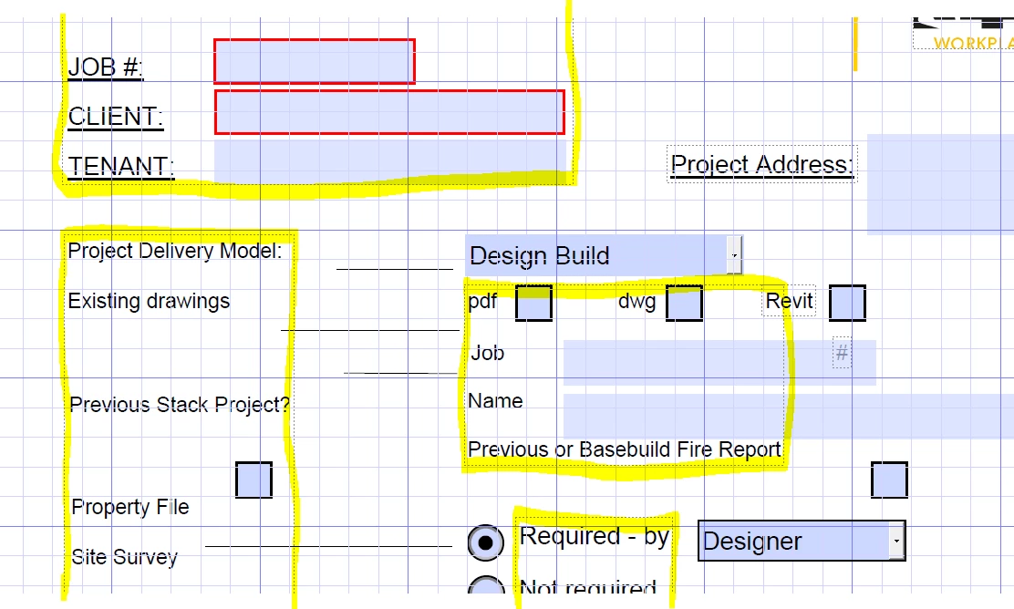Click the Name text field
1014x609 pixels.
789,417
